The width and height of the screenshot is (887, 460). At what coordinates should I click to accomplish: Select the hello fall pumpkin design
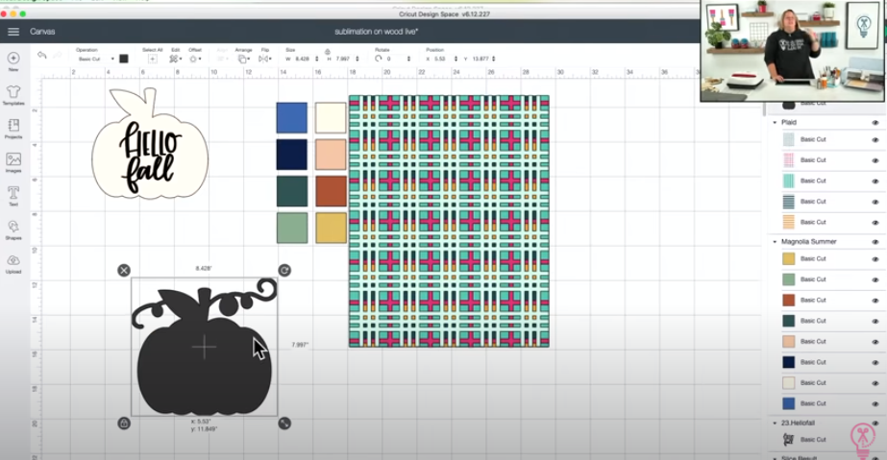click(x=150, y=143)
